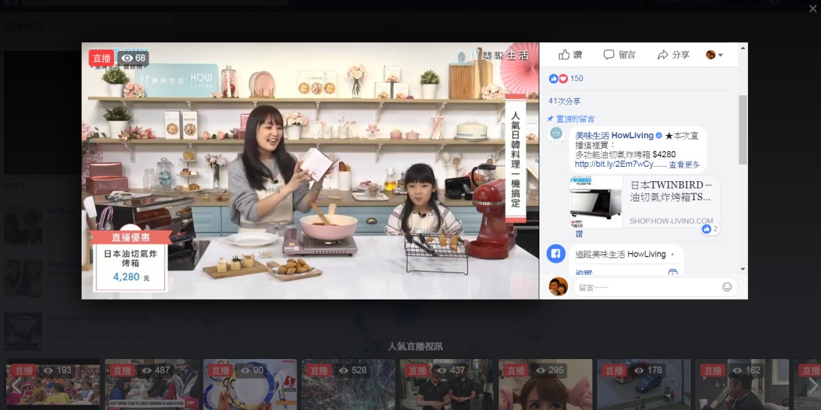Click the 留言 (Comment) button
Viewport: 821px width, 410px height.
[x=619, y=54]
